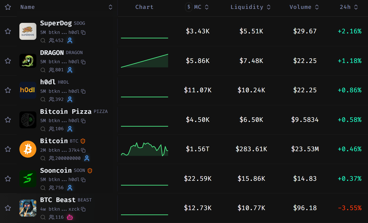368x223 pixels.
Task: Click the orange Bitcoin logo
Action: click(28, 149)
